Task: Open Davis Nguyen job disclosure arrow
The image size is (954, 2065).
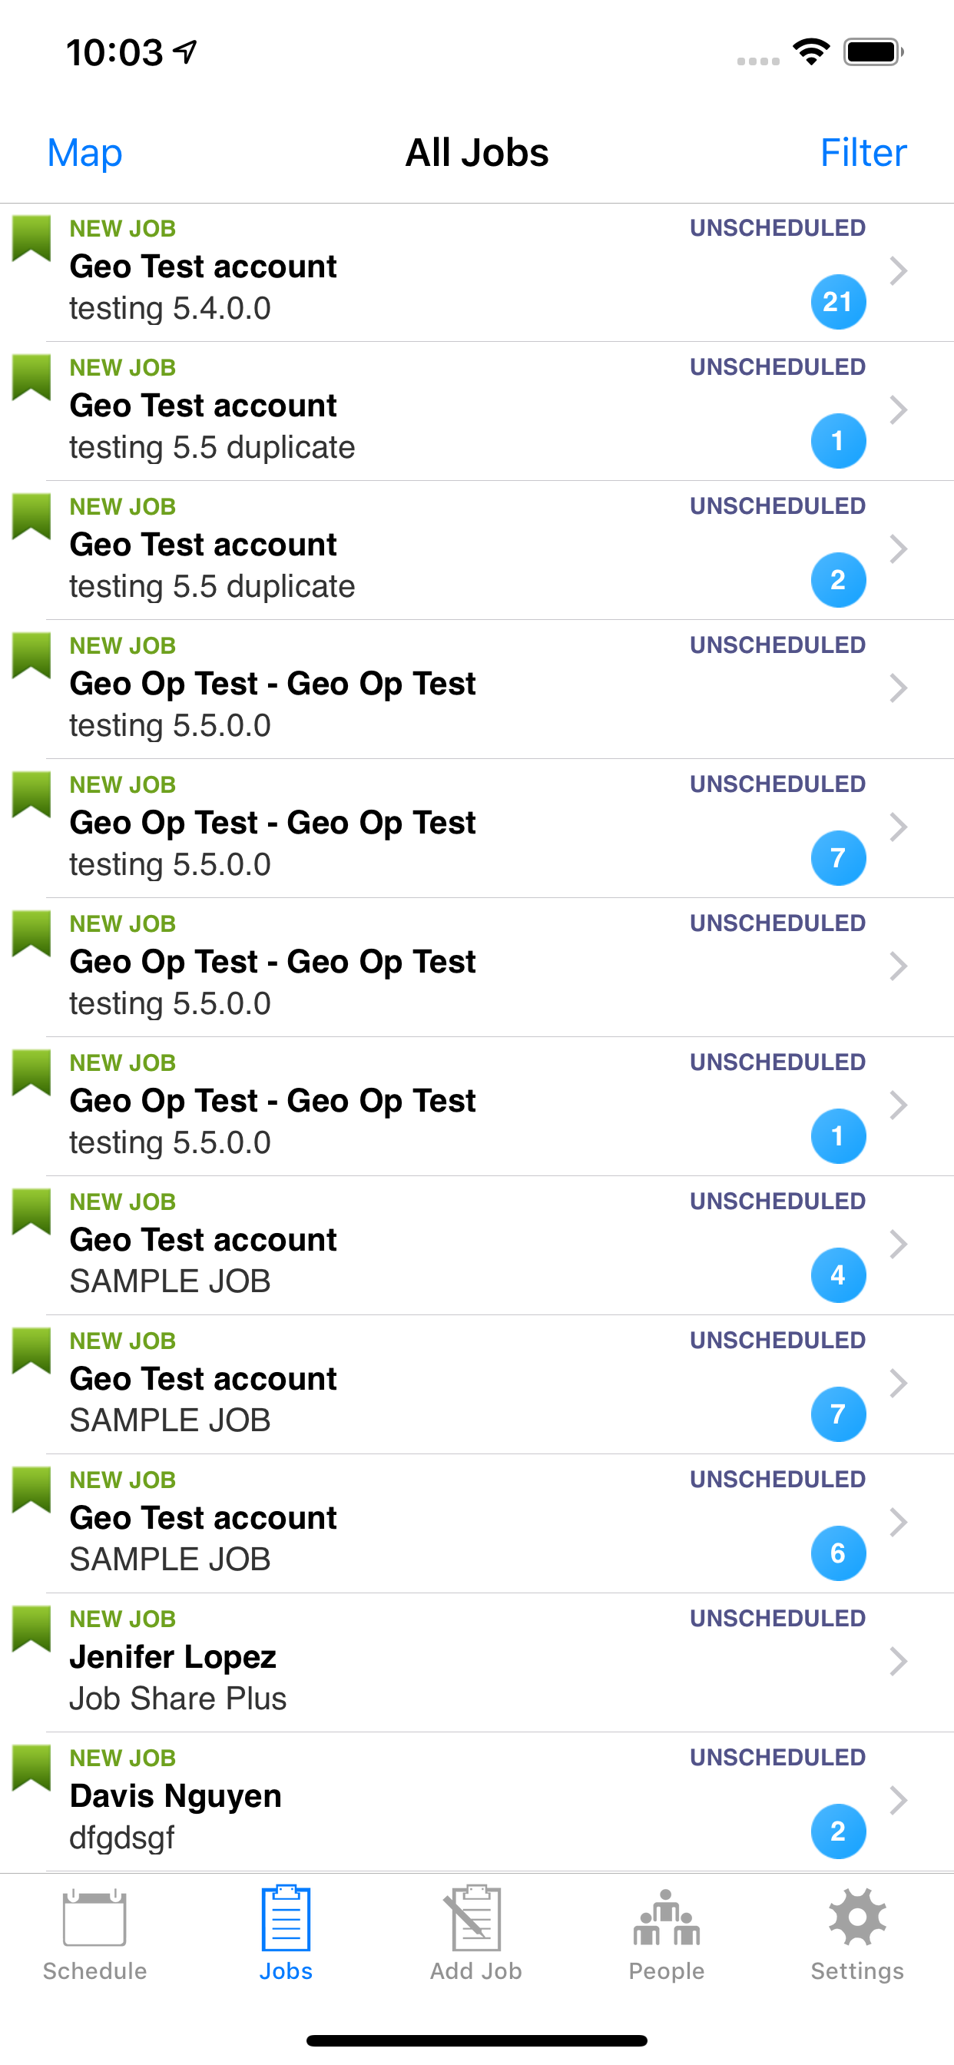Action: coord(899,1801)
